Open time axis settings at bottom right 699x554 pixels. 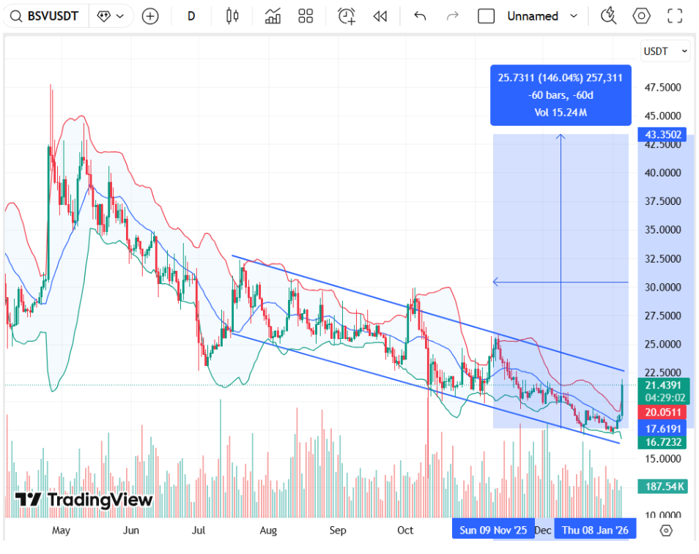[665, 531]
